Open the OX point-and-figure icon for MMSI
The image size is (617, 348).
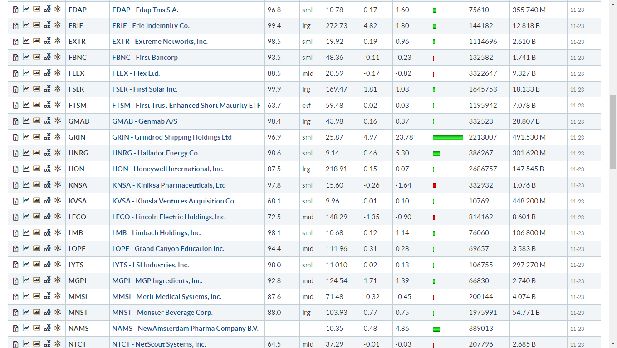pyautogui.click(x=47, y=296)
